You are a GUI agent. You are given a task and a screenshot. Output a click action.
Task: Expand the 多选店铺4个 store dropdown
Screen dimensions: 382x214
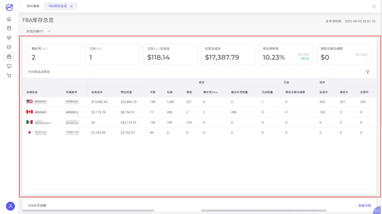coord(38,31)
